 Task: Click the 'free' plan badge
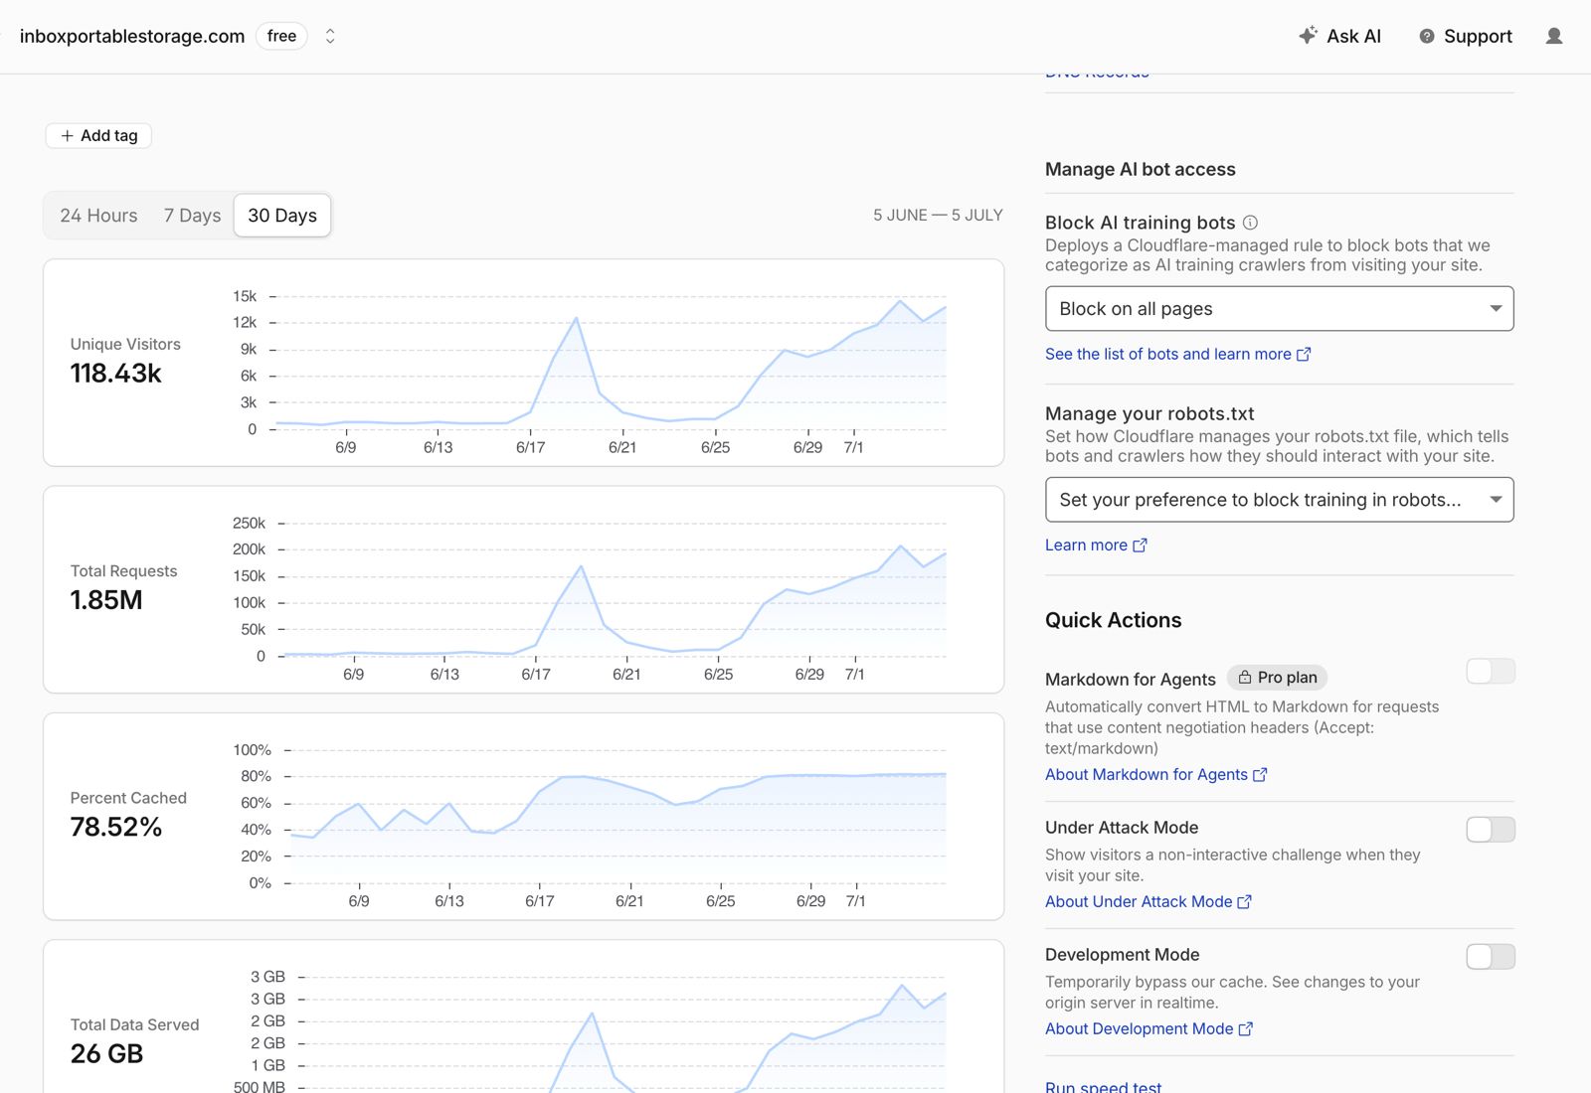(281, 37)
